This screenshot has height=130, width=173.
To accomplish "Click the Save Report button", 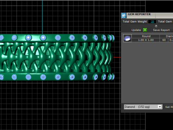I will [x=163, y=30].
